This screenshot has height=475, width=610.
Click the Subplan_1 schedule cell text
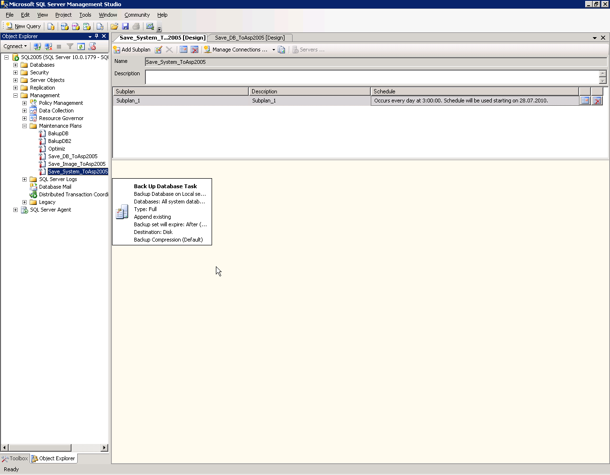click(461, 101)
